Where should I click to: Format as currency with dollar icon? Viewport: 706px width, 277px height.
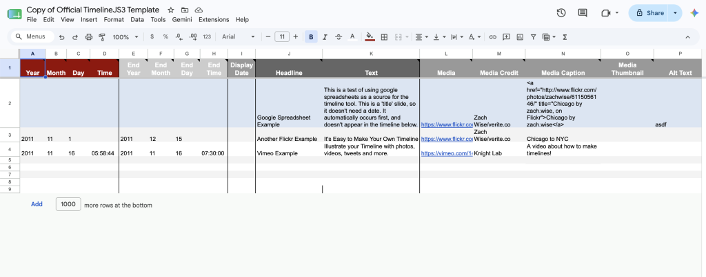[x=152, y=37]
